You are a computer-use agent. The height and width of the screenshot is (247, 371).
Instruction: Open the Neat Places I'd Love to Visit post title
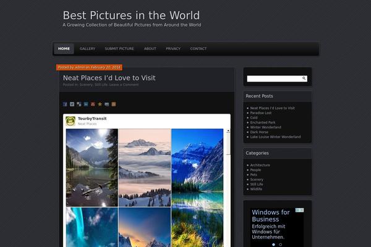(x=109, y=78)
